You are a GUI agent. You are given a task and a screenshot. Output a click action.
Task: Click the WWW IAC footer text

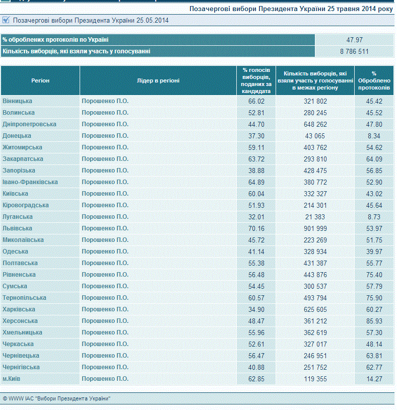(56, 398)
